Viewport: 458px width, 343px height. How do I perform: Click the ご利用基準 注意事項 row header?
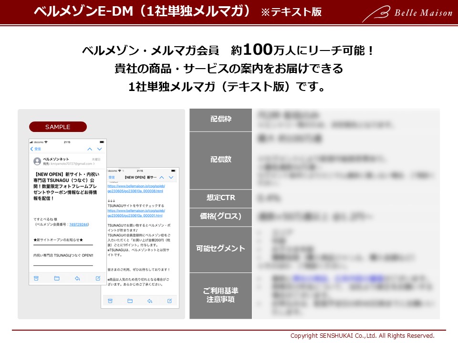coord(220,295)
